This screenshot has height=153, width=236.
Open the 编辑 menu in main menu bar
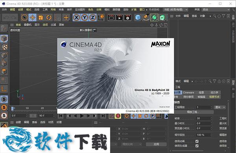(x=12, y=9)
